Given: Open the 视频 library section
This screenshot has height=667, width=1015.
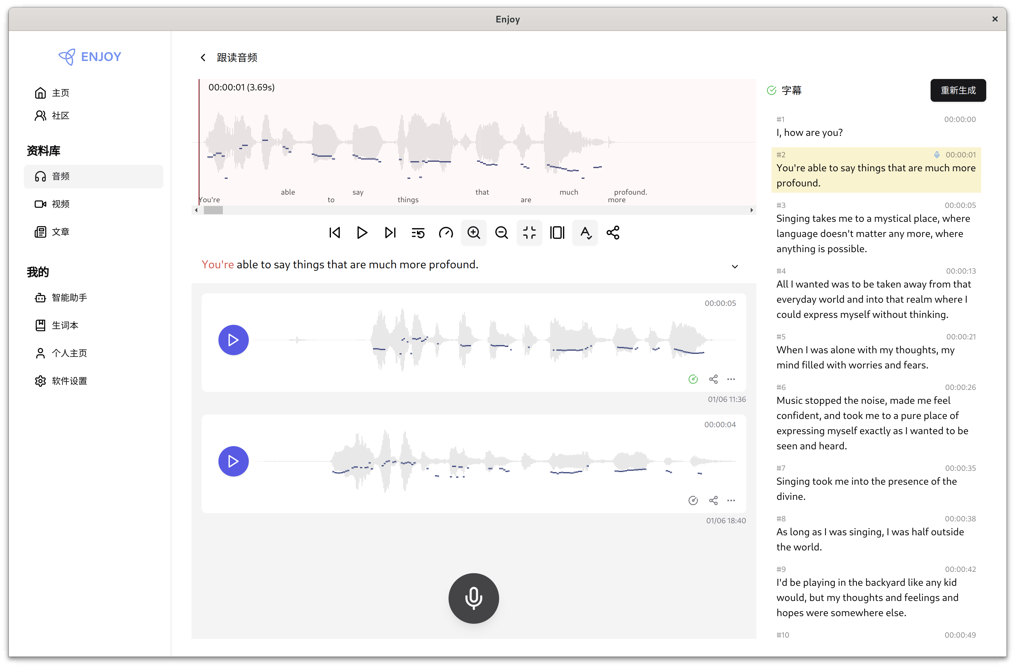Looking at the screenshot, I should [61, 204].
